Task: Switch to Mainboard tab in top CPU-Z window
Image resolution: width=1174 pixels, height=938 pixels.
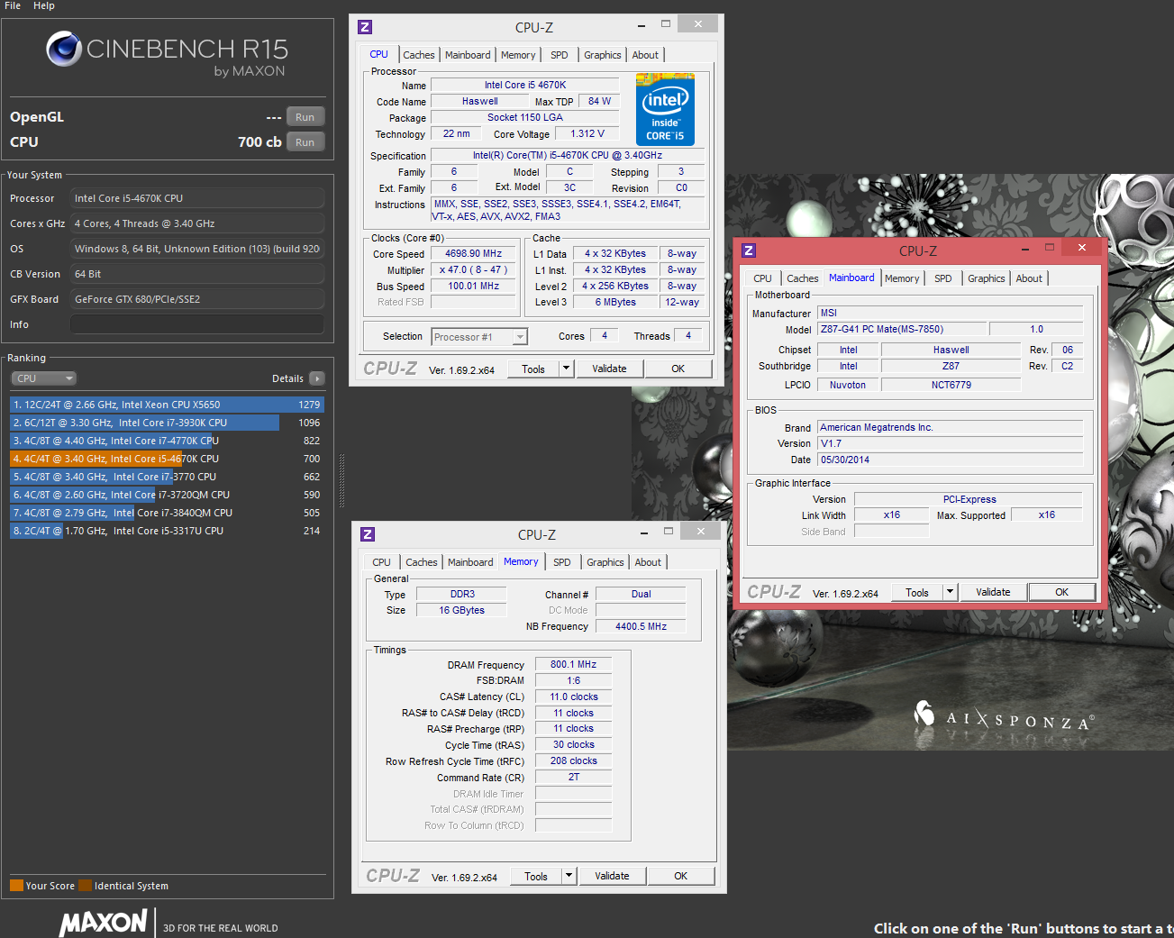Action: click(468, 55)
